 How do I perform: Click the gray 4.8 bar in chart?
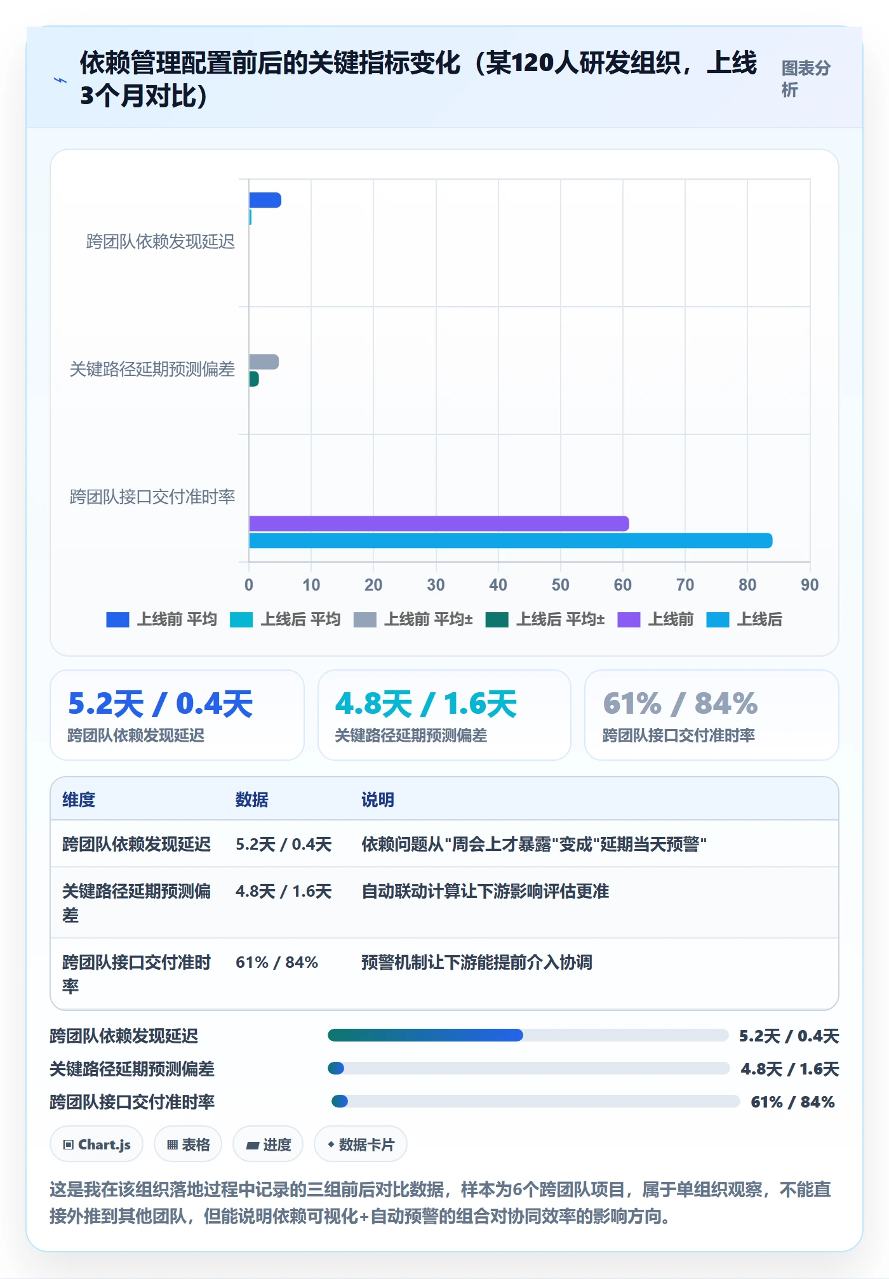pos(264,362)
